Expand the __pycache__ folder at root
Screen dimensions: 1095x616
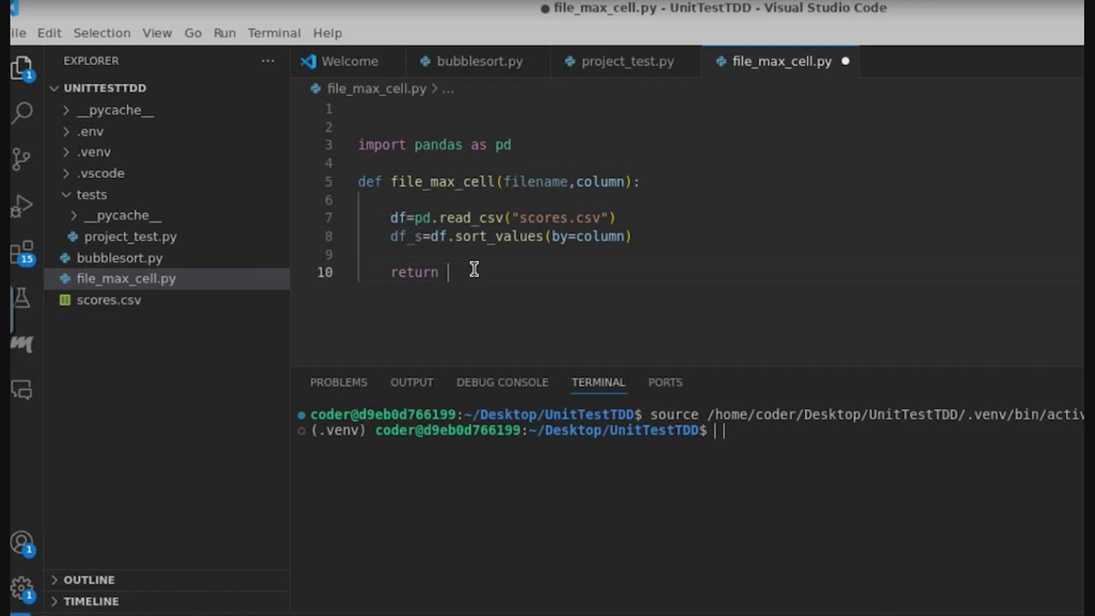pyautogui.click(x=115, y=110)
